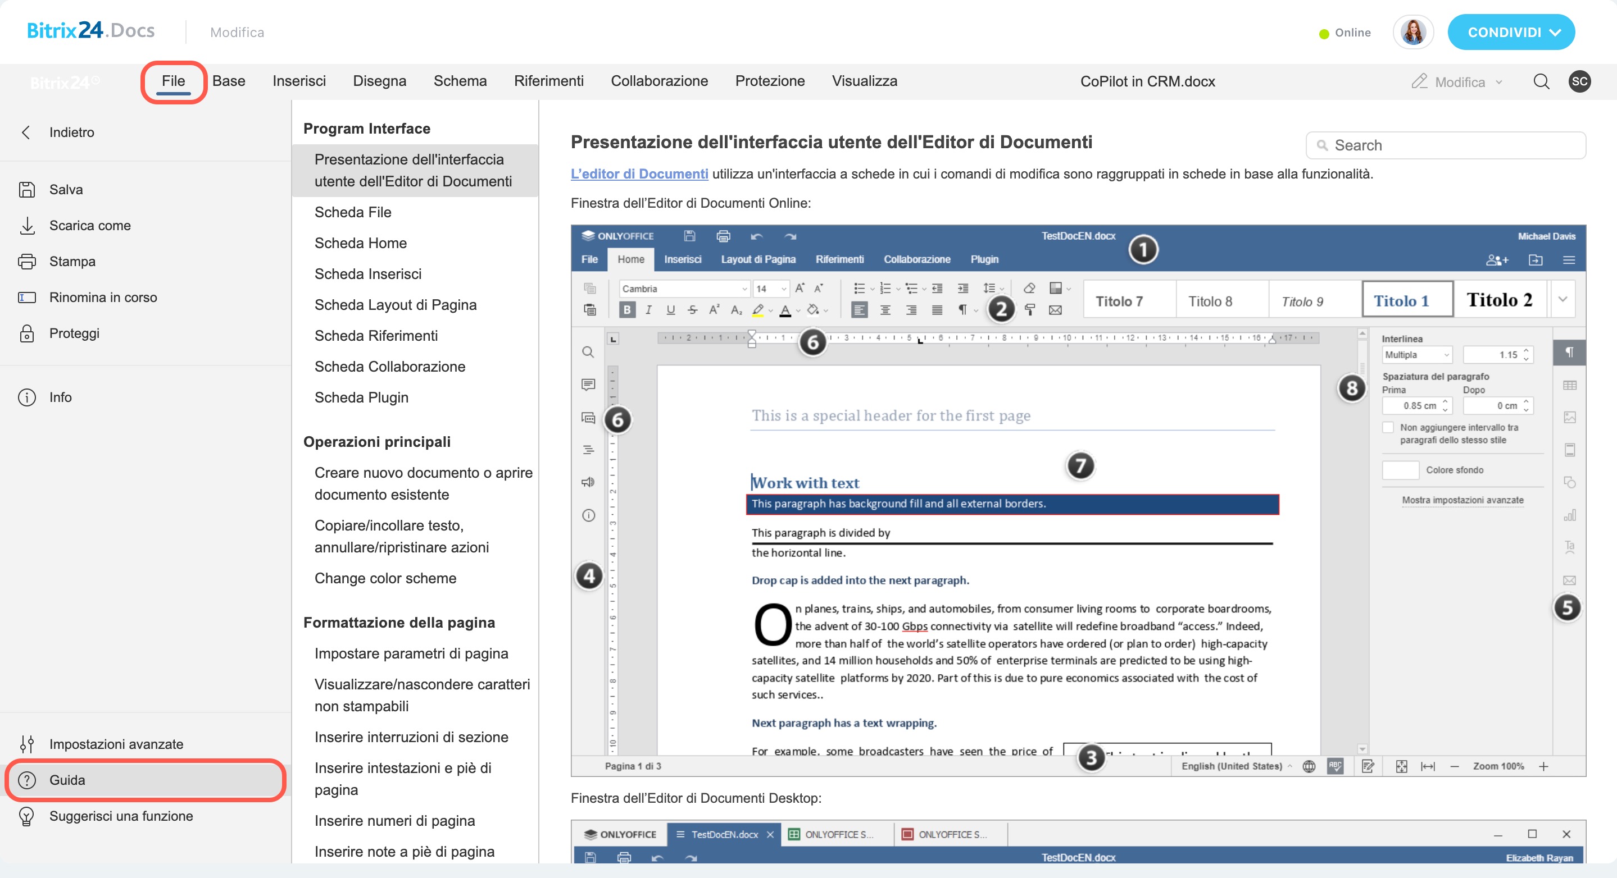This screenshot has width=1617, height=878.
Task: Click the Stampa printer icon
Action: [x=26, y=262]
